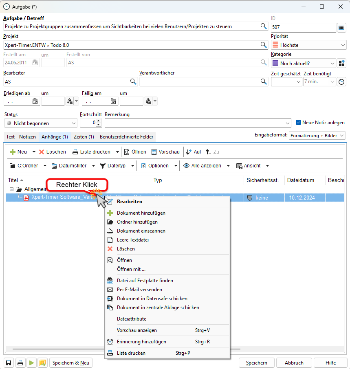
Task: Click the save floppy disk icon
Action: [8, 363]
